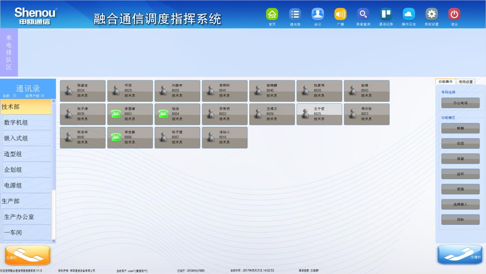Open 系统设置 gear icon

tap(432, 15)
